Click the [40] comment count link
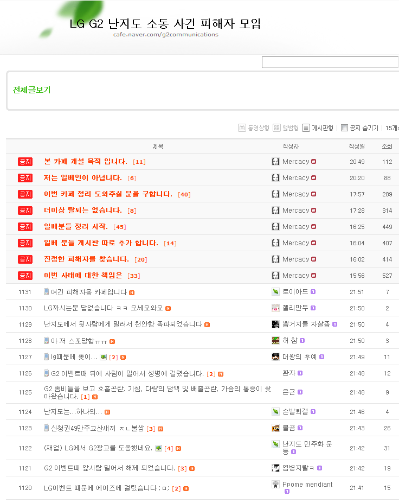Image resolution: width=399 pixels, height=503 pixels. (x=184, y=194)
